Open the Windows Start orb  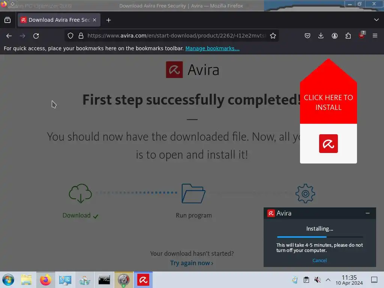click(x=8, y=280)
